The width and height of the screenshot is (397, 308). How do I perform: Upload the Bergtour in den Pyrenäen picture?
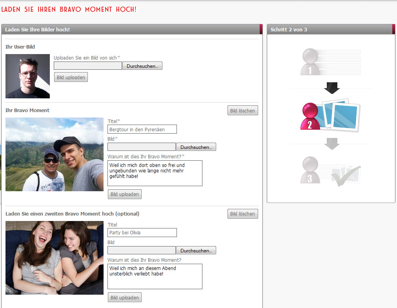click(x=125, y=194)
